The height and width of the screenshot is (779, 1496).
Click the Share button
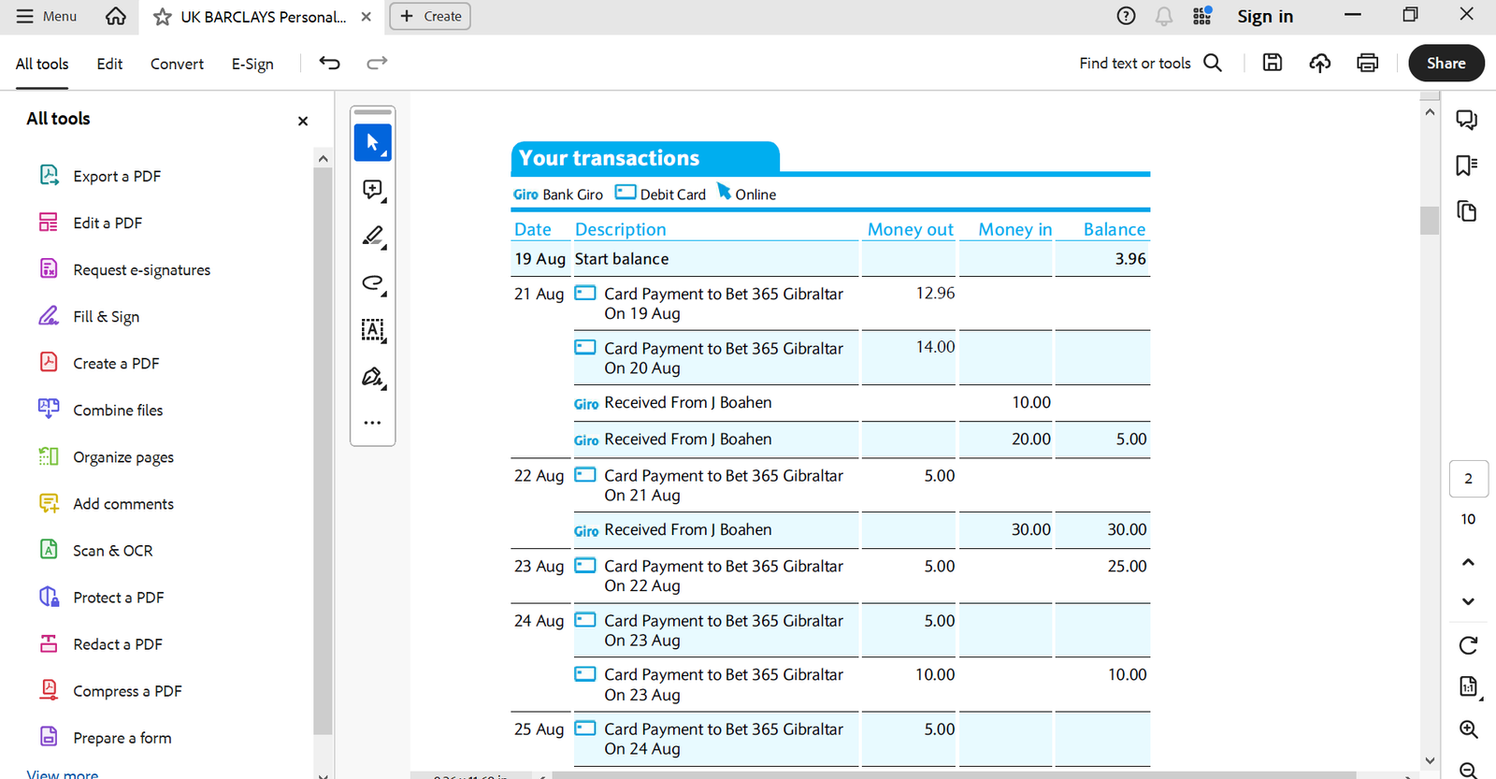click(x=1446, y=63)
